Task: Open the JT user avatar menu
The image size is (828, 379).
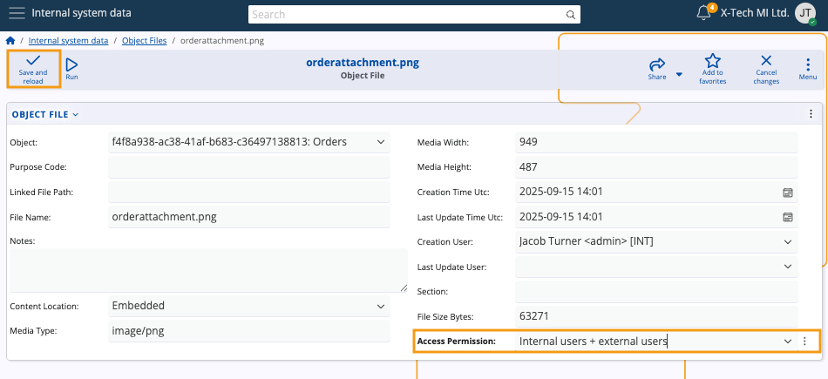Action: click(x=805, y=13)
